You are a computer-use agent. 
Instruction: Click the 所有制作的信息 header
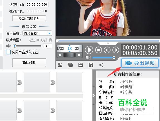point(128,74)
